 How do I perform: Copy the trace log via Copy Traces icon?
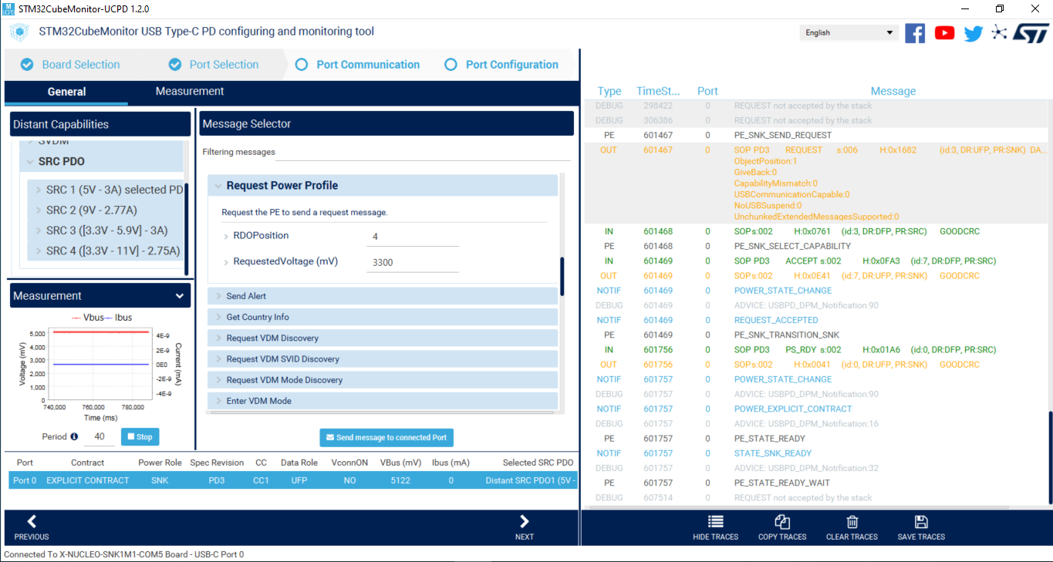coord(781,527)
